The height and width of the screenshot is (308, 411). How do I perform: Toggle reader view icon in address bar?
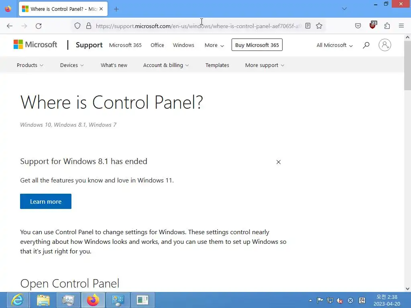point(308,26)
